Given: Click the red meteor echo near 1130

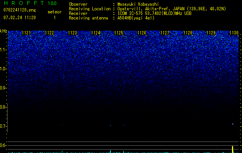Looking at the screenshot, I should pyautogui.click(x=233, y=124).
